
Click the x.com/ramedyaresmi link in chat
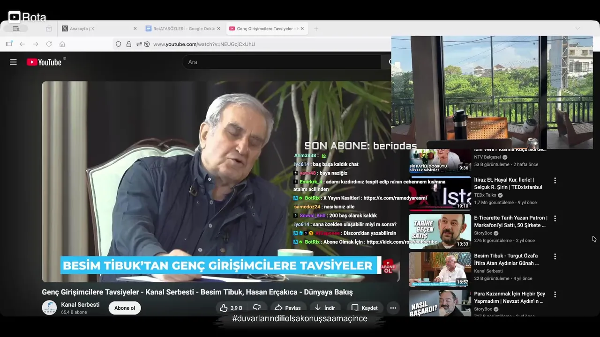pos(395,198)
